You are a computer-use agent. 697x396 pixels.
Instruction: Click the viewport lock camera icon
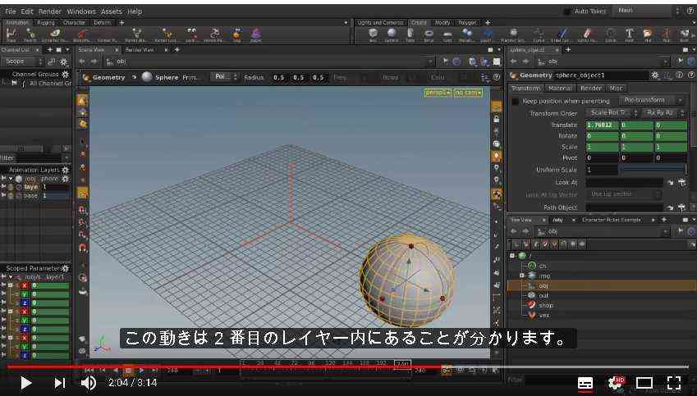coord(496,119)
